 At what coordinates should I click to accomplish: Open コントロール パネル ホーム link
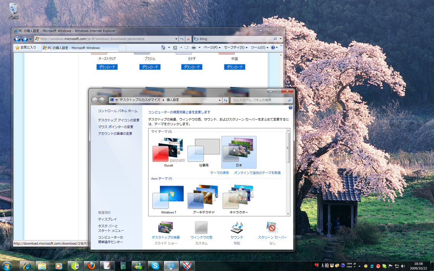pyautogui.click(x=118, y=111)
